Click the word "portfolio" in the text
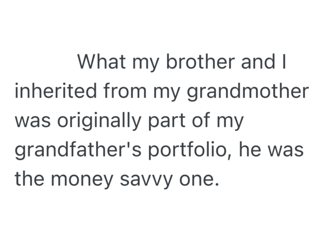The width and height of the screenshot is (330, 237). point(193,150)
